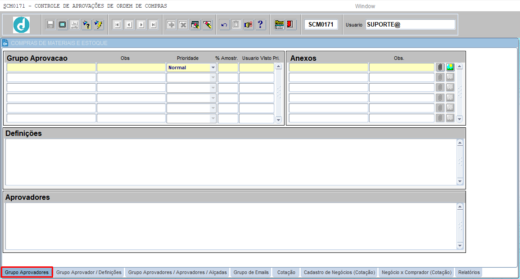Click the colored image icon in the highlighted Anexos row

[x=450, y=67]
